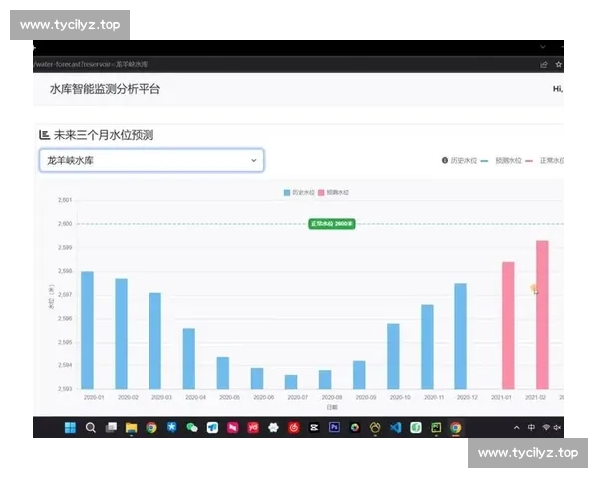Click the 水库智能监测分析平台 title

pyautogui.click(x=105, y=89)
